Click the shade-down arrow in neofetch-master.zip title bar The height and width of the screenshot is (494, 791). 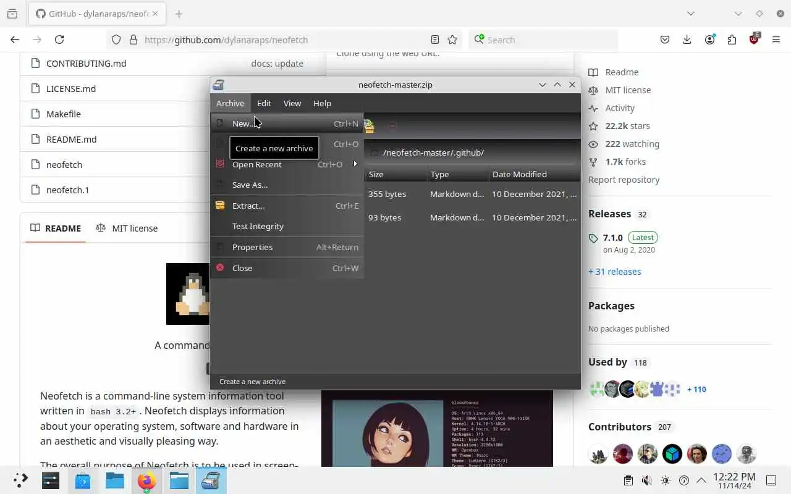point(542,85)
